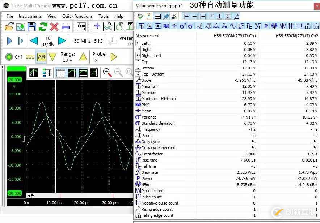Toggle Mean measurement toolbar icon
The image size is (320, 223).
(174, 26)
